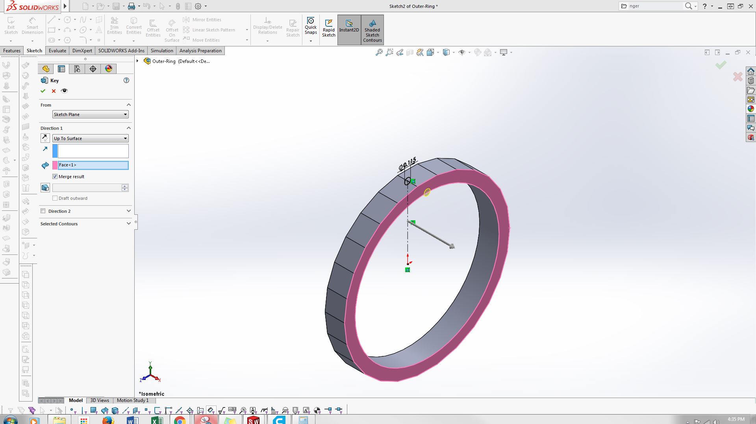Activate Rapid Sketch
Viewport: 756px width, 424px height.
coord(329,28)
